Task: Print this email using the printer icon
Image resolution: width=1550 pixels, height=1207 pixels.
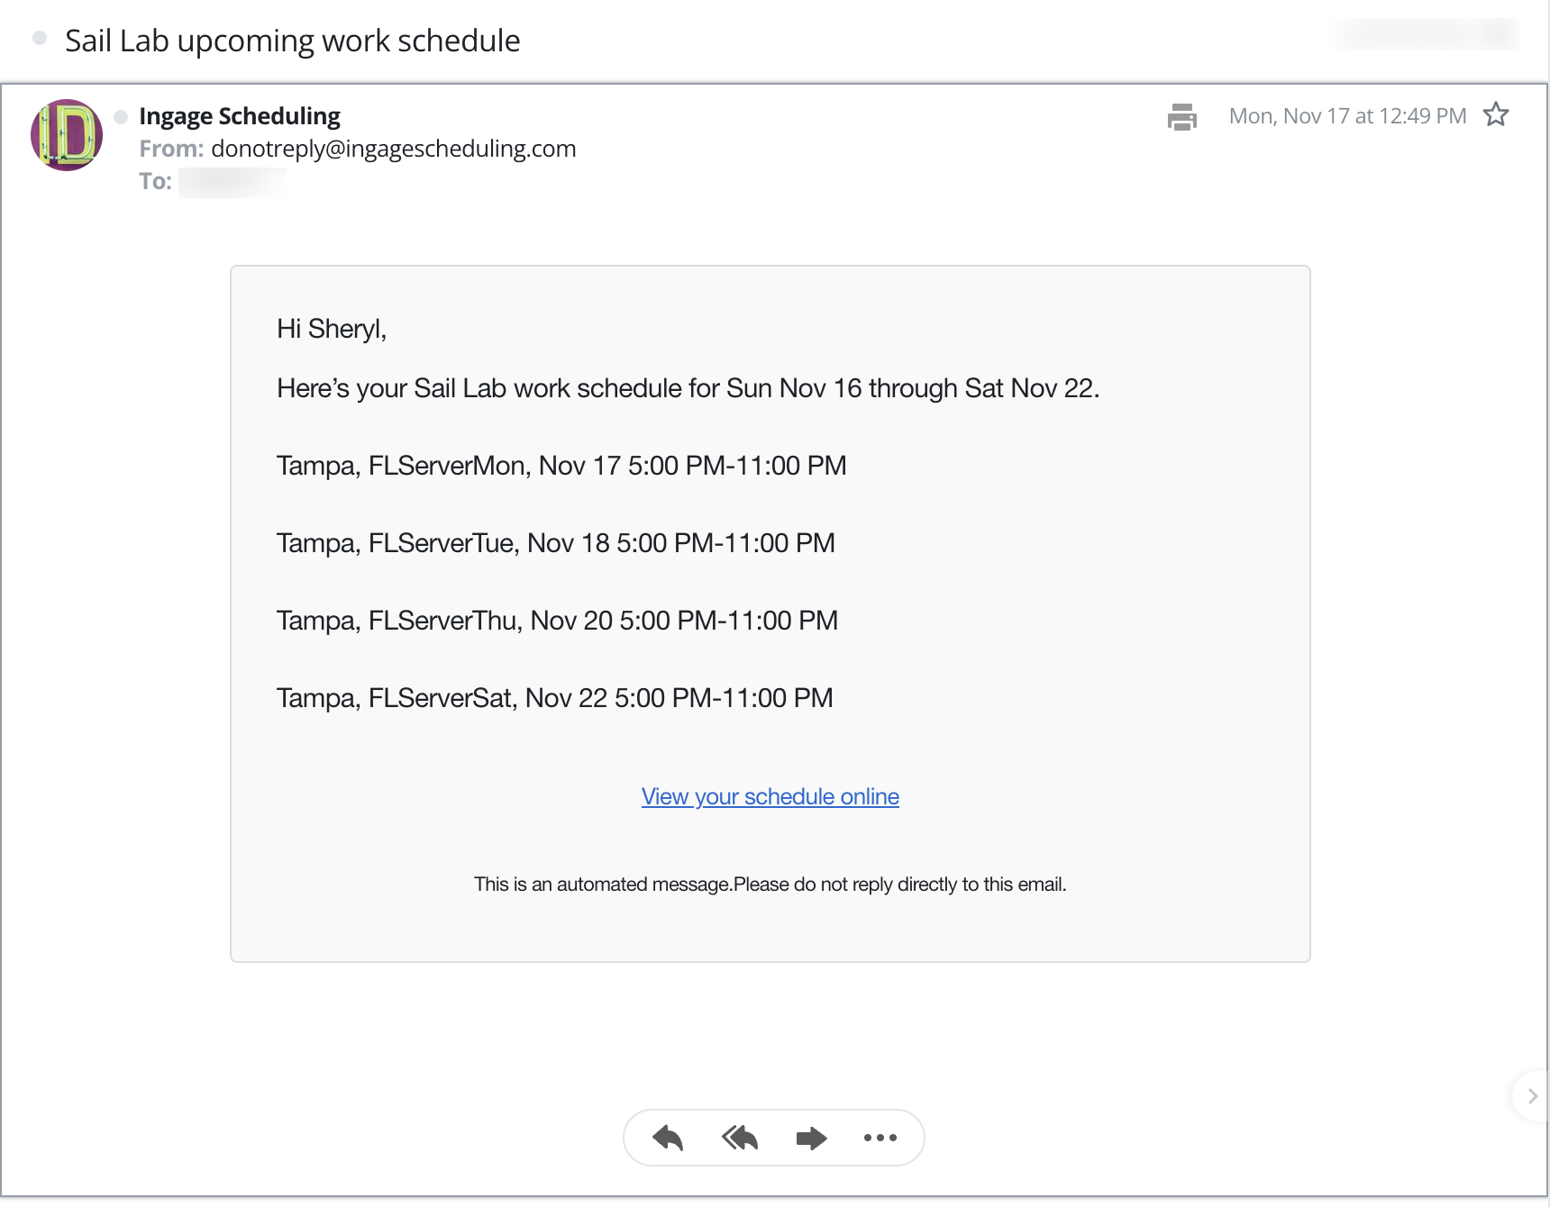Action: [x=1181, y=117]
